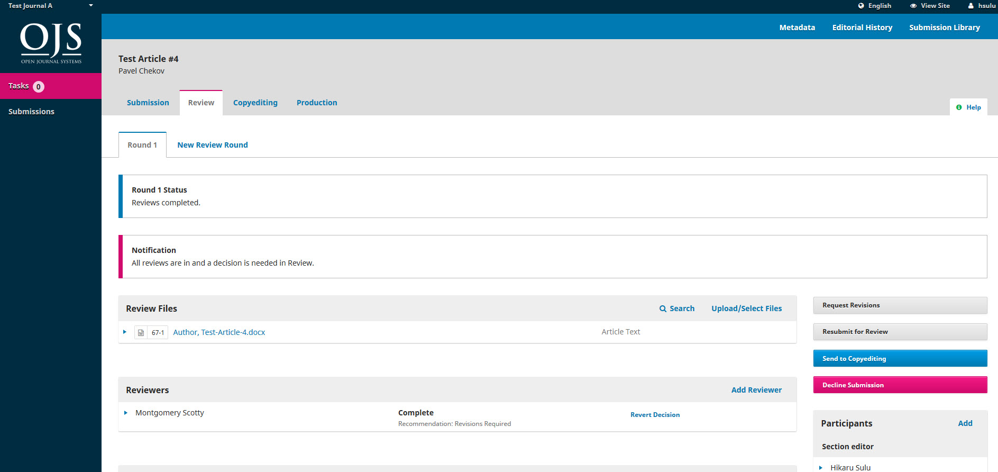Click the magnifier Search icon in Review Files
Image resolution: width=998 pixels, height=472 pixels.
[x=663, y=308]
